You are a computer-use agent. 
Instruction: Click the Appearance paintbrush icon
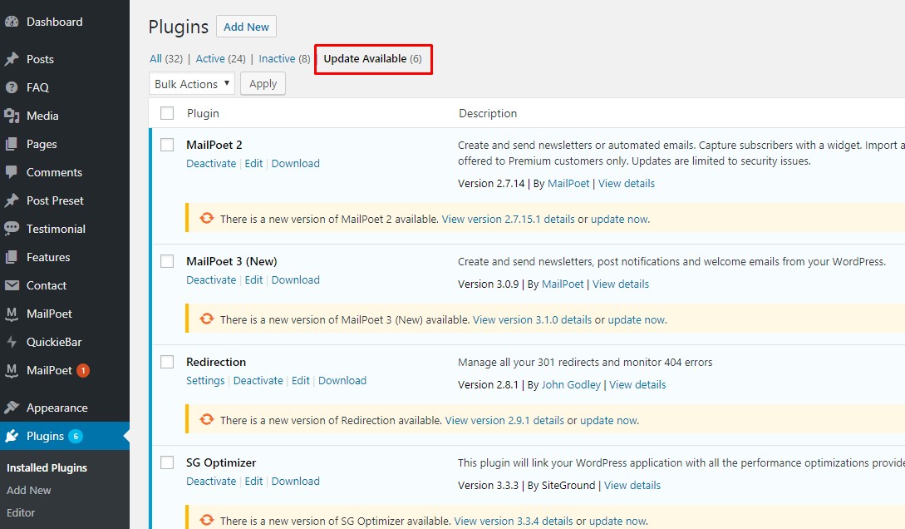pos(12,408)
